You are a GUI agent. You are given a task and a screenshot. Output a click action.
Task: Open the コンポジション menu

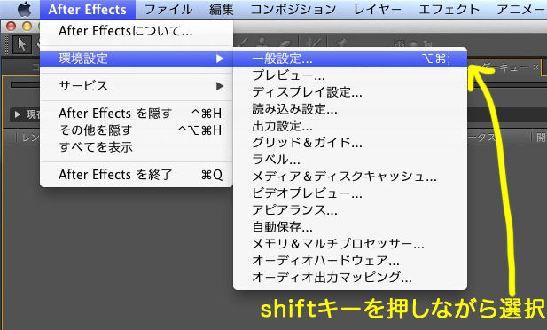(x=293, y=10)
